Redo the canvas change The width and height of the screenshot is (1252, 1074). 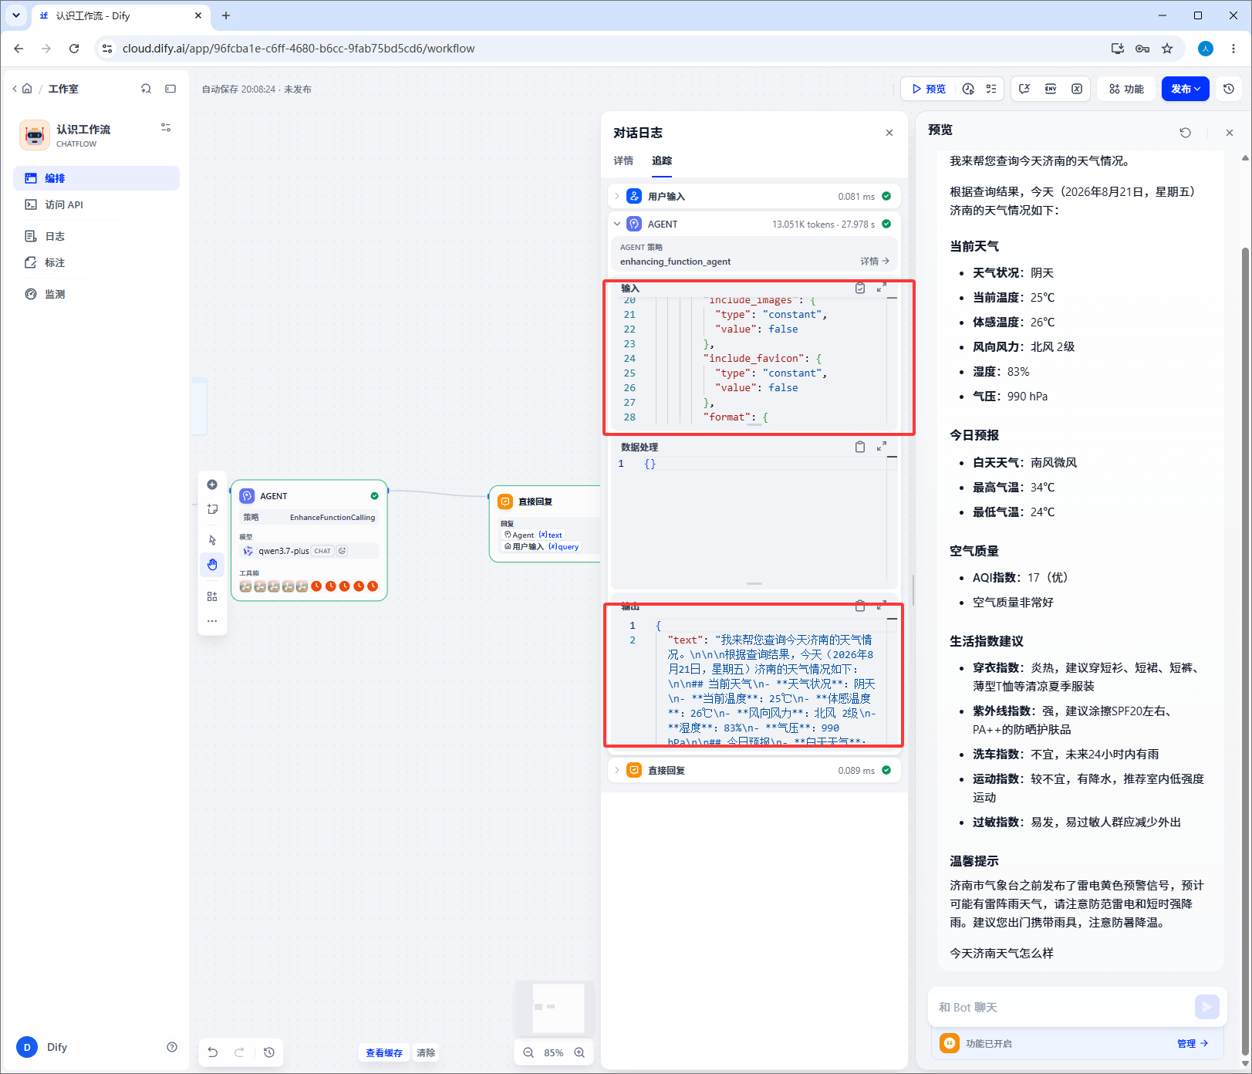pos(240,1052)
